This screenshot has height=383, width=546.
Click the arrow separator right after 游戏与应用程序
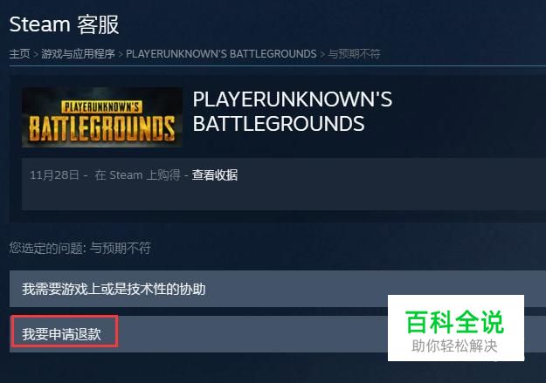coord(121,54)
